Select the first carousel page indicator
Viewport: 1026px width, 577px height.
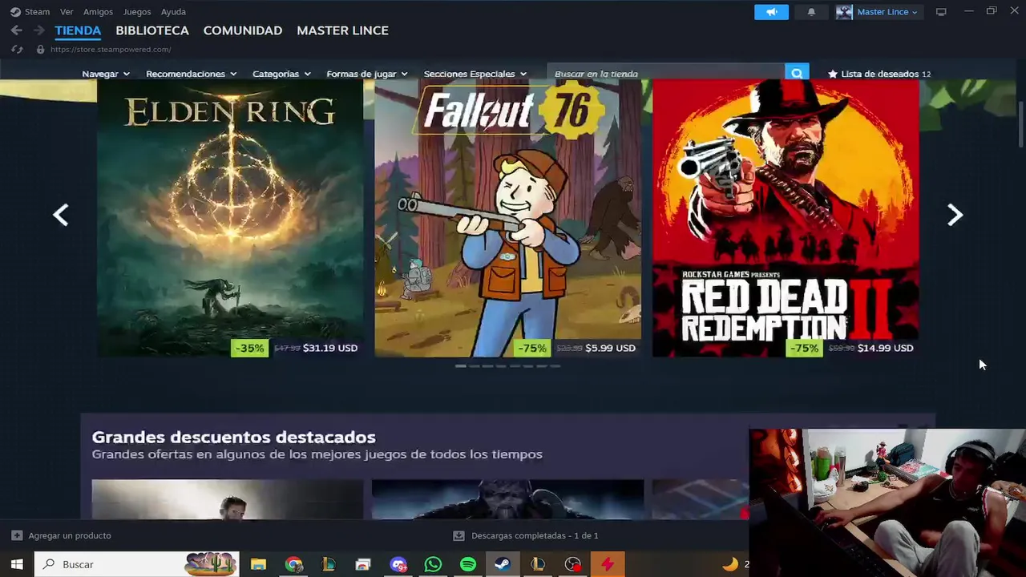tap(461, 366)
